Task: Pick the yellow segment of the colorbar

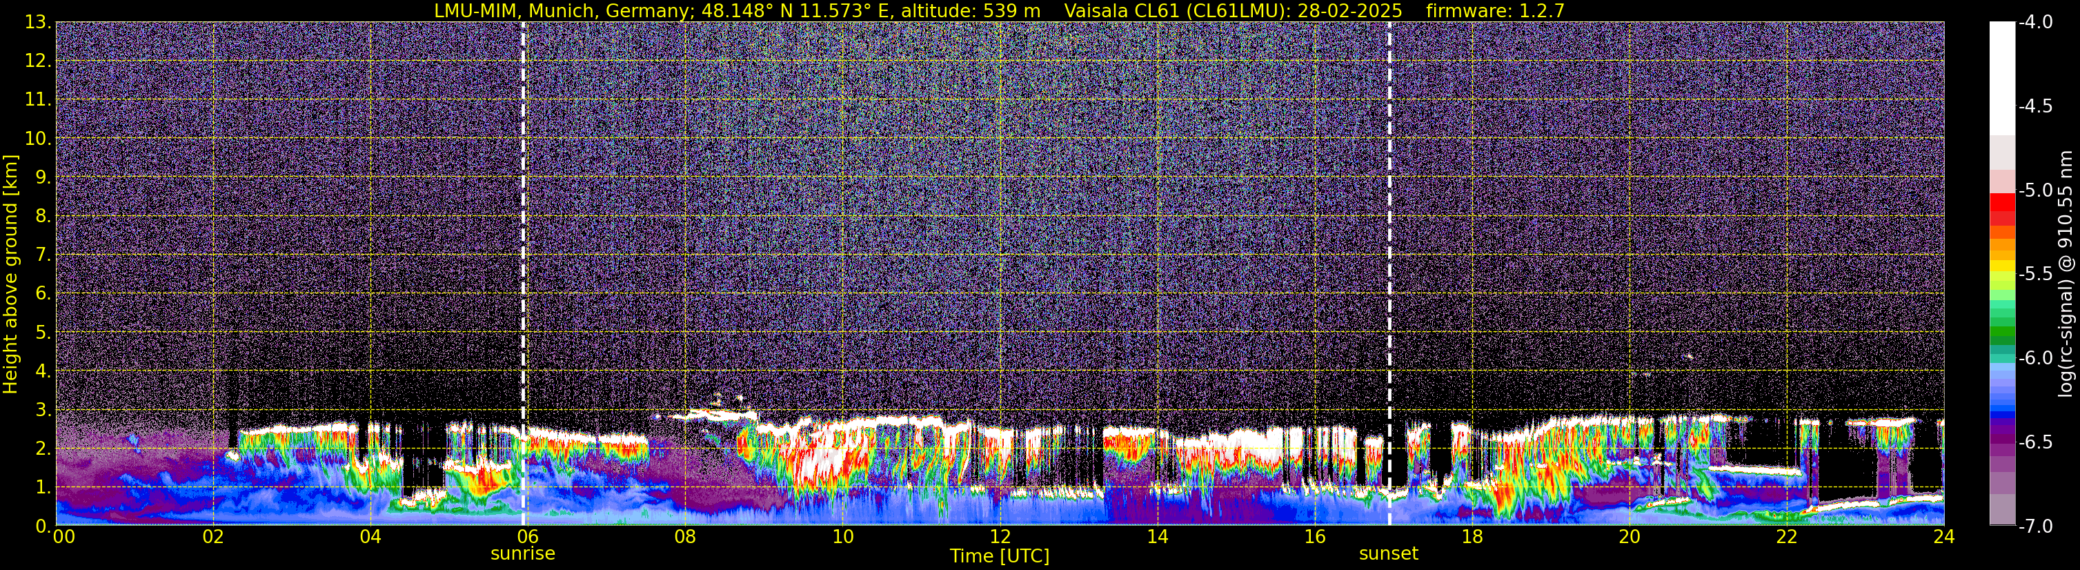Action: coord(2003,266)
